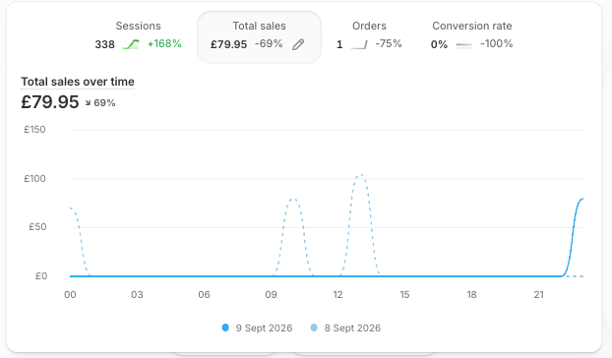Click the pencil edit icon on Total sales
612x358 pixels.
tap(298, 44)
